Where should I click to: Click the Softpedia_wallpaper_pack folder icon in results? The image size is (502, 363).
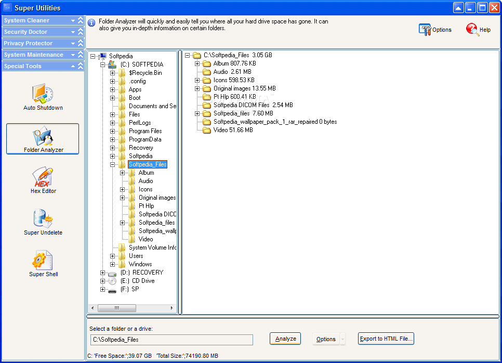[207, 122]
